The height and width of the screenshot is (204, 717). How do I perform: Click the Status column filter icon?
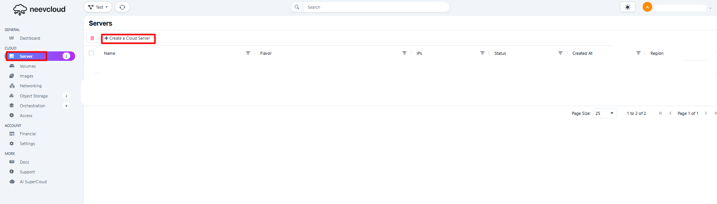(560, 53)
